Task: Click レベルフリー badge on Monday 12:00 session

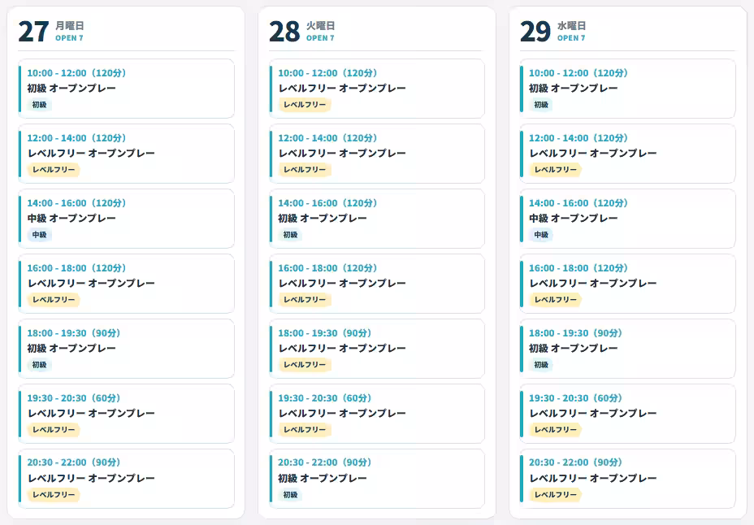Action: coord(54,170)
